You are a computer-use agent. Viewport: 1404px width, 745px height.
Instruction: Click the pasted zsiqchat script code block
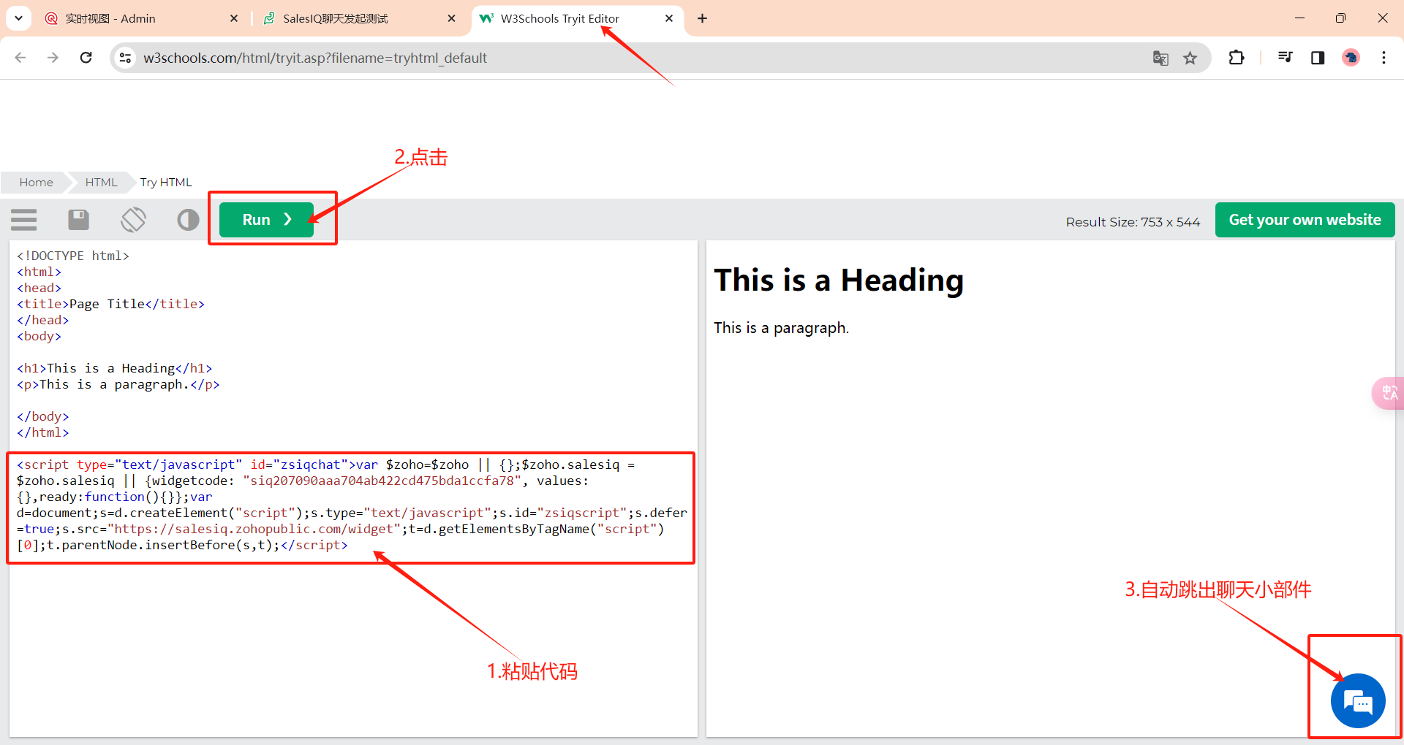coord(351,505)
